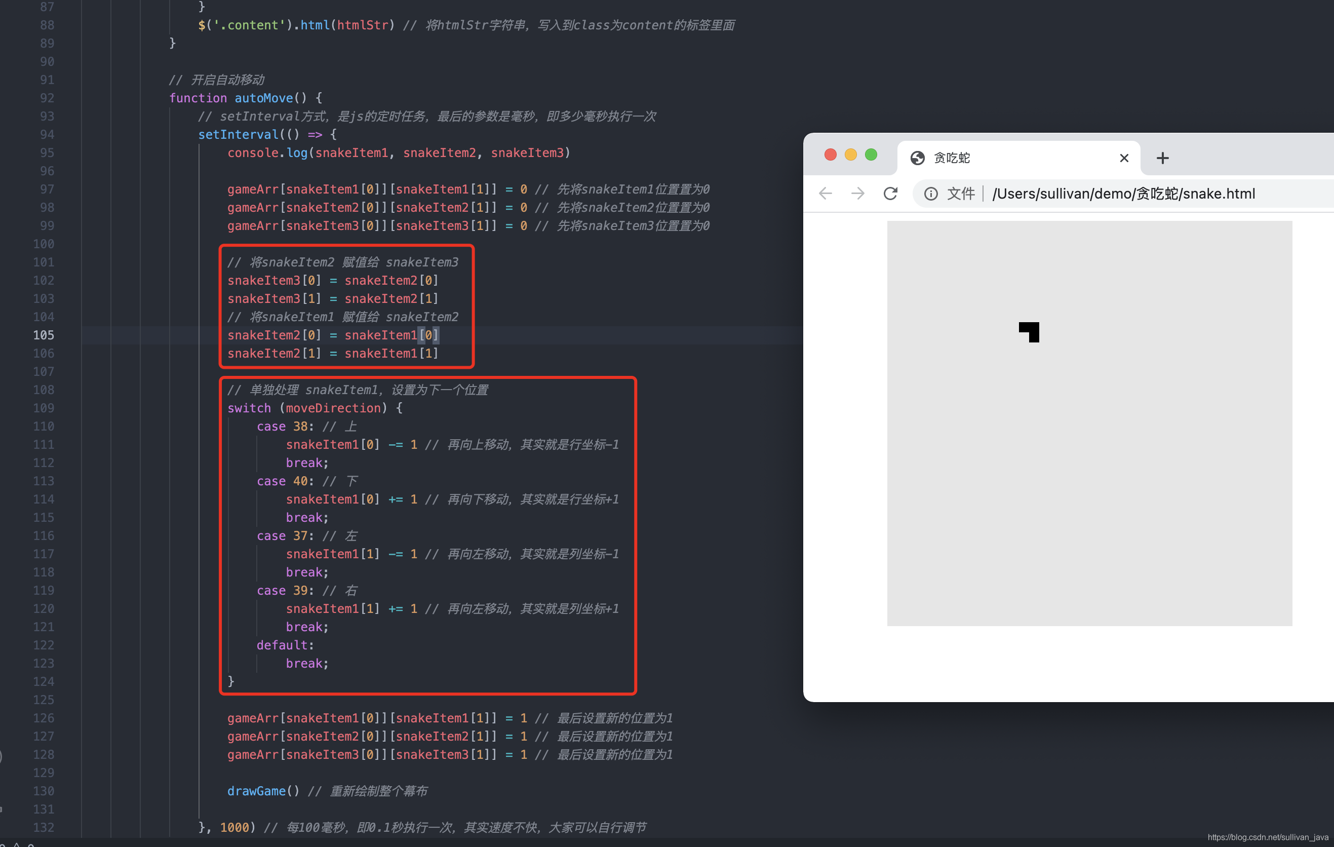The height and width of the screenshot is (847, 1334).
Task: Close the 贪吃蛇 tab
Action: (1124, 158)
